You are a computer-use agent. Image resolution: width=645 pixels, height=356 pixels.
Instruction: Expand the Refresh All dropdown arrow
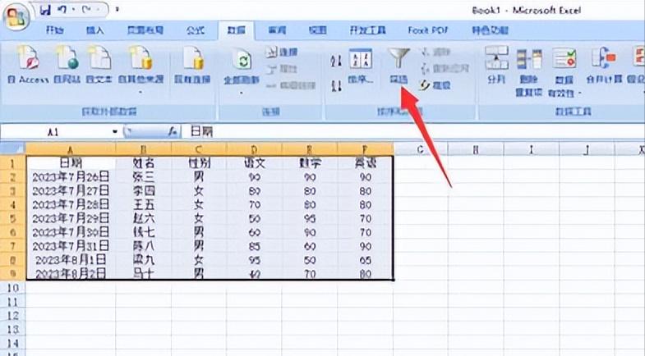tap(242, 93)
